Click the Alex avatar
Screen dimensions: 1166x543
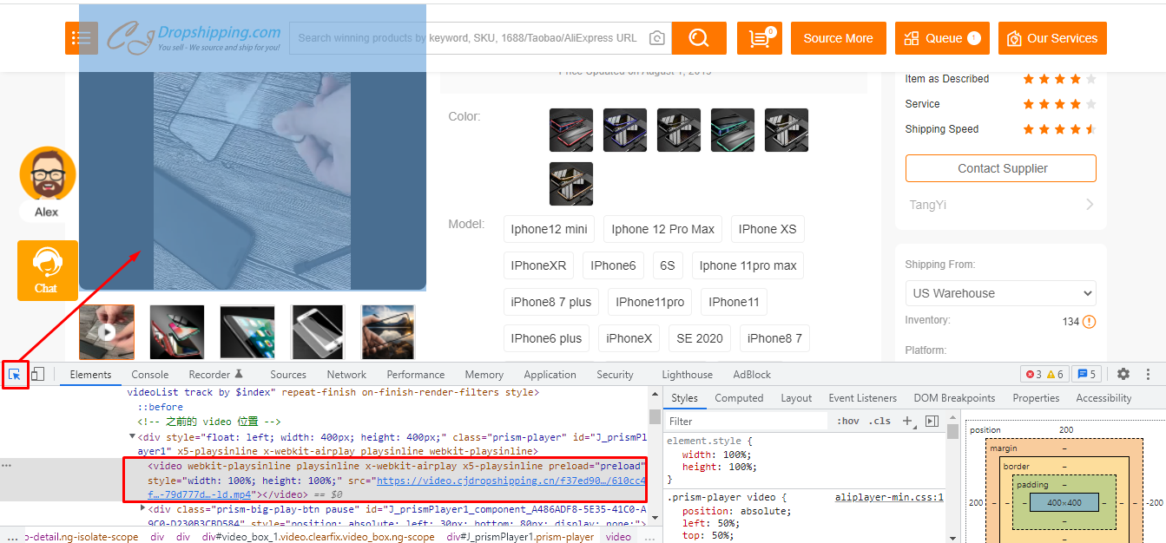47,173
